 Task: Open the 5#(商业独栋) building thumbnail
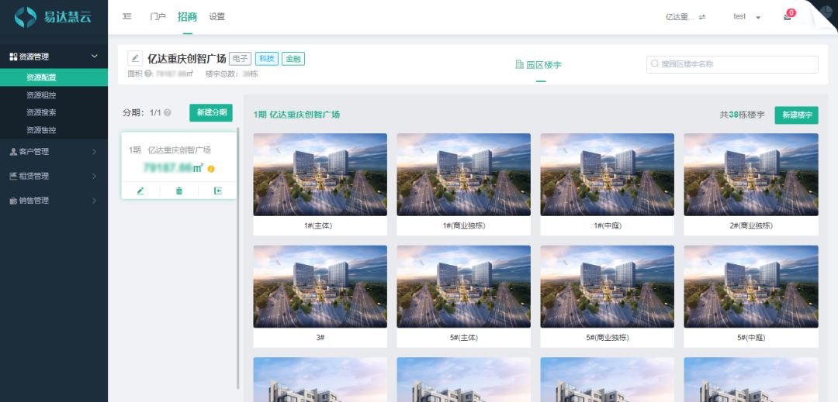(607, 287)
